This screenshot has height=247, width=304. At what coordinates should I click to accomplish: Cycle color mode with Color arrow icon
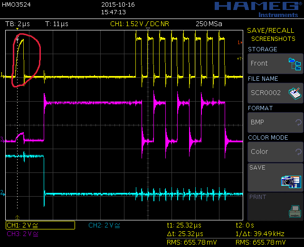tap(298, 152)
